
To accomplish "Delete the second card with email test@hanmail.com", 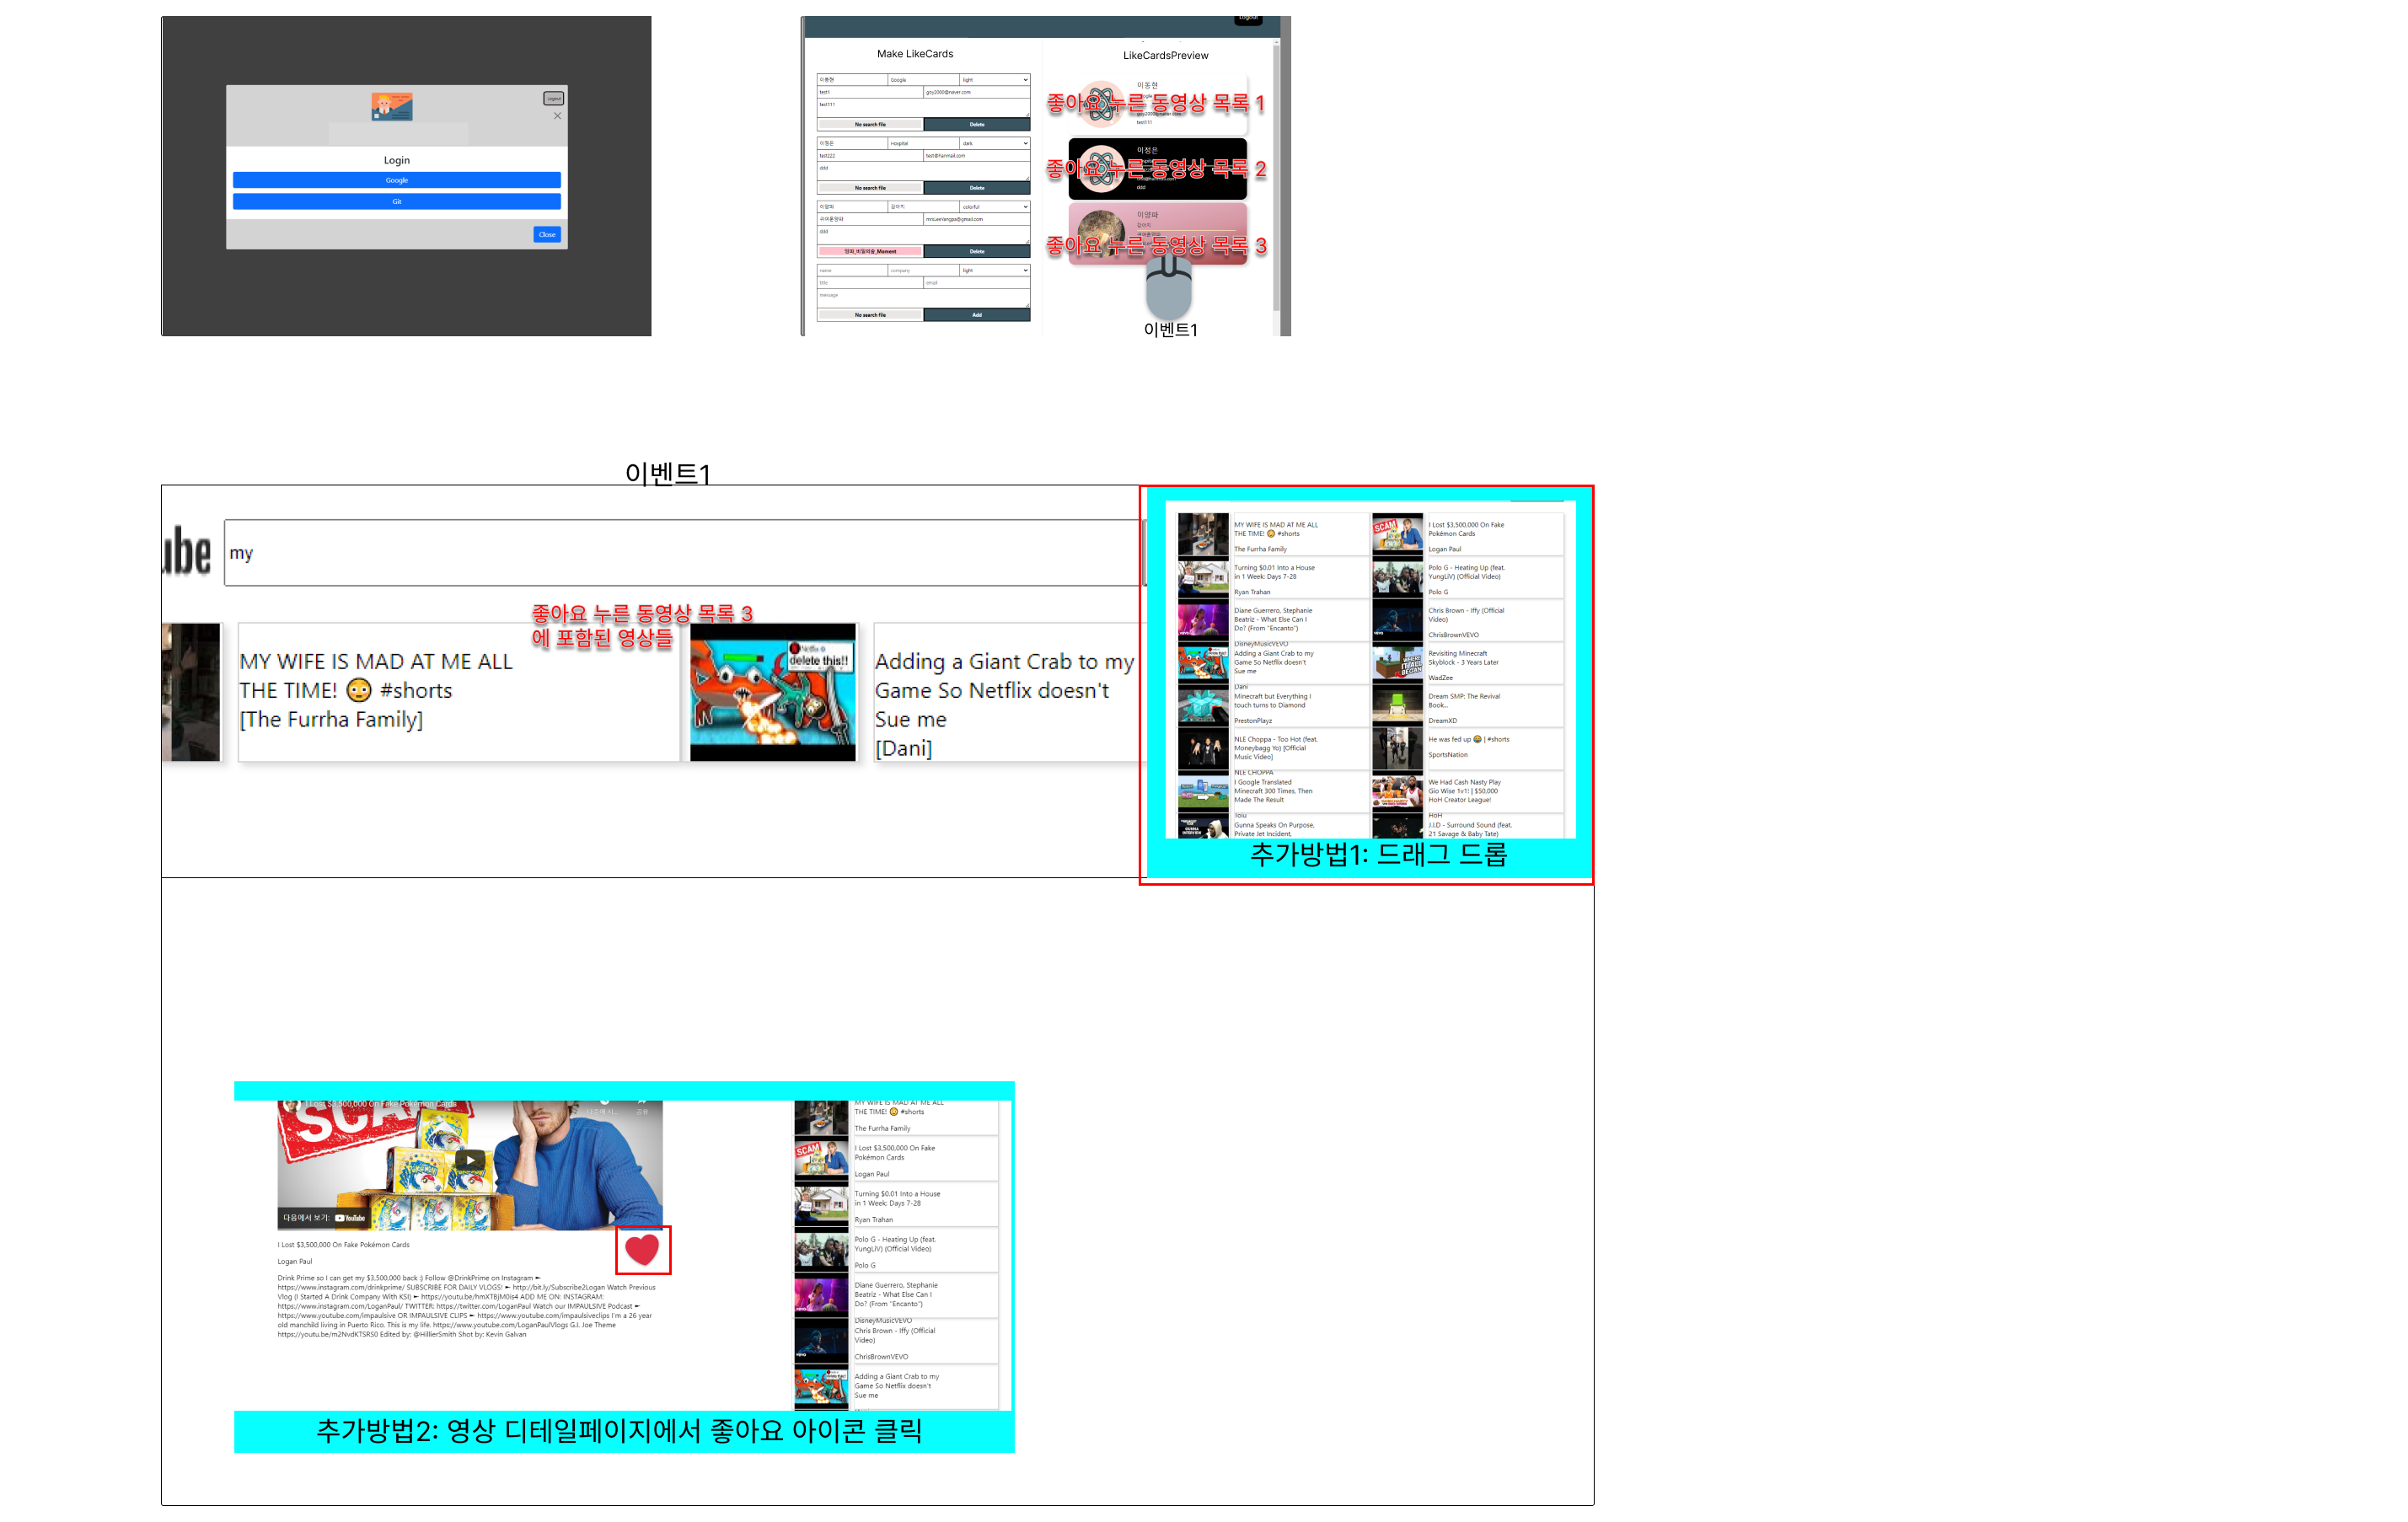I will [976, 188].
